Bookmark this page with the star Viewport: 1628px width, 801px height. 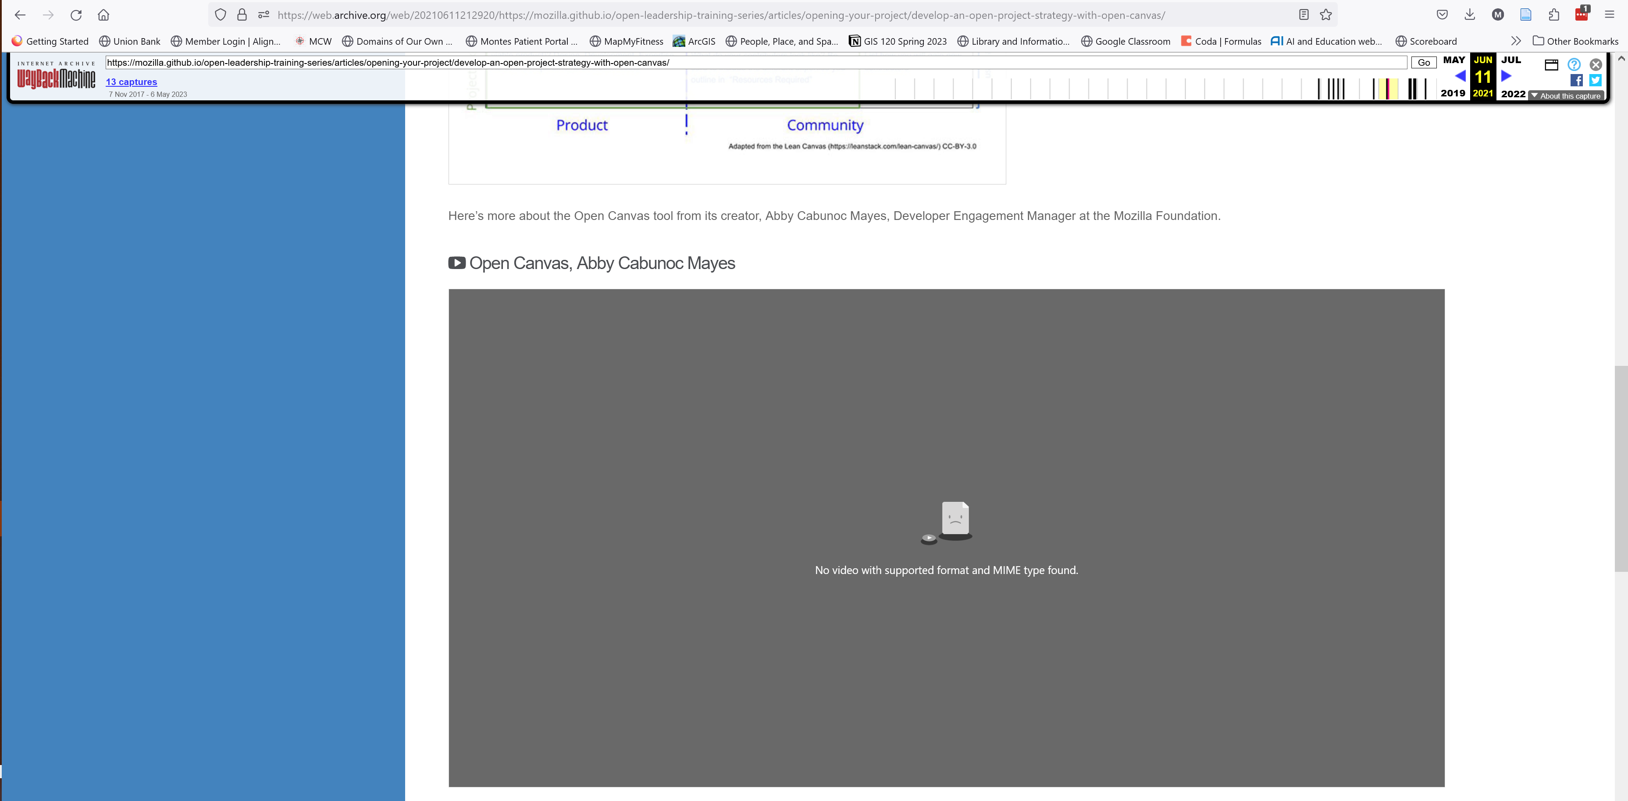(1326, 14)
